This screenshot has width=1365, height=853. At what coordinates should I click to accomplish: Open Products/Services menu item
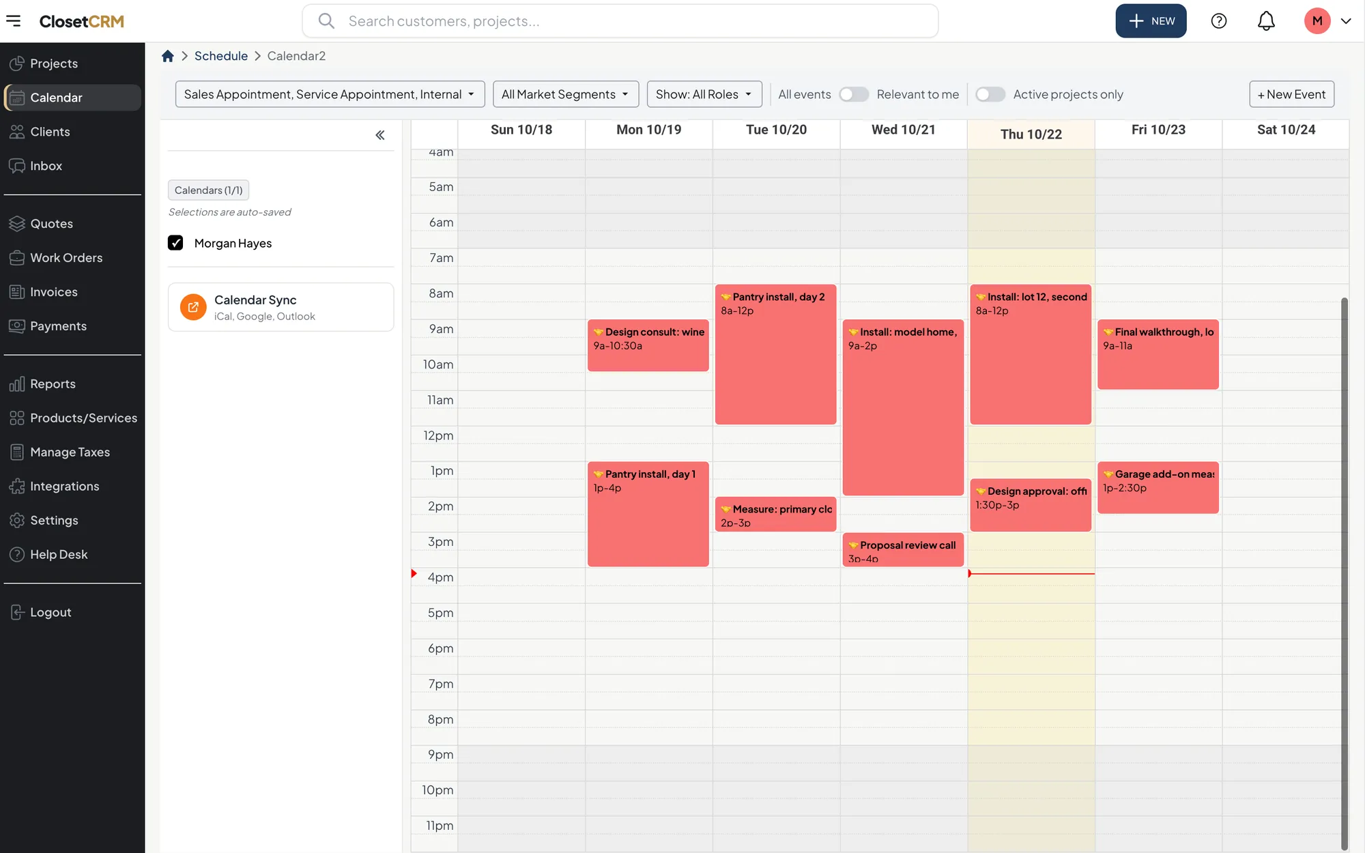pos(72,418)
